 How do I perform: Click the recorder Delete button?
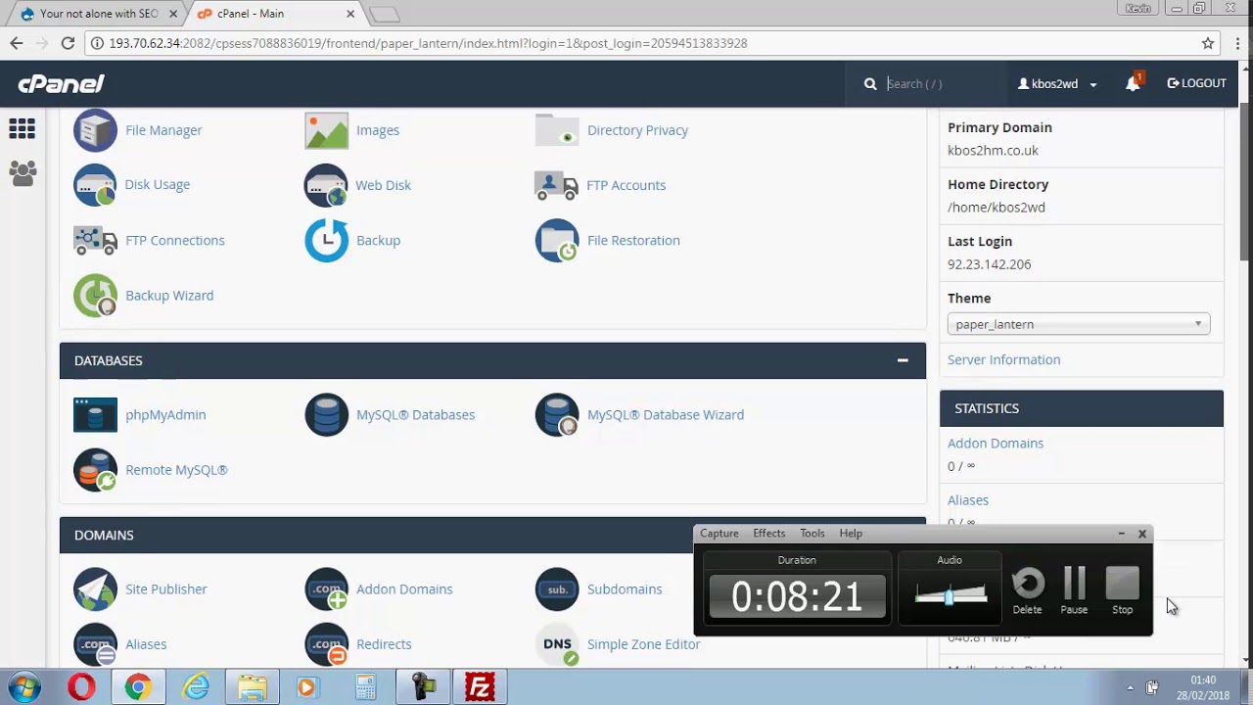1027,591
